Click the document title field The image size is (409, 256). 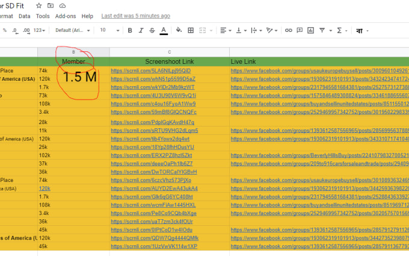click(x=12, y=6)
